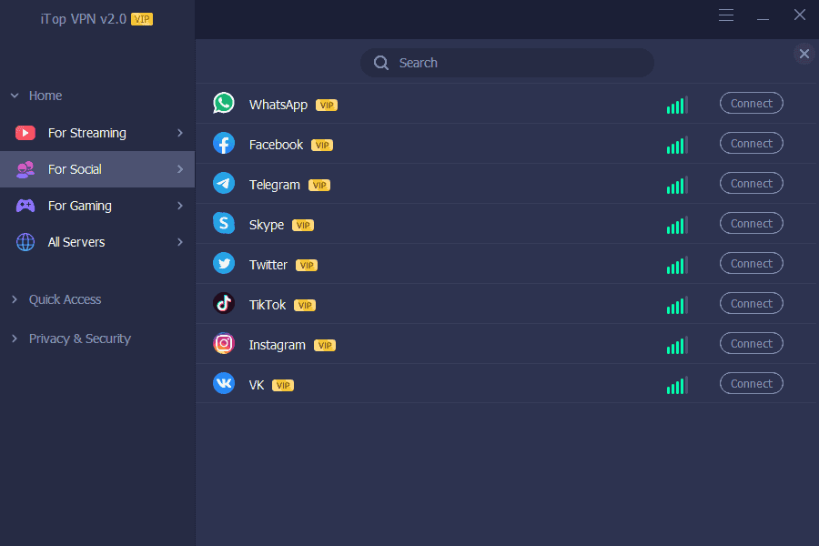This screenshot has width=819, height=546.
Task: Click the Facebook app icon
Action: click(223, 143)
